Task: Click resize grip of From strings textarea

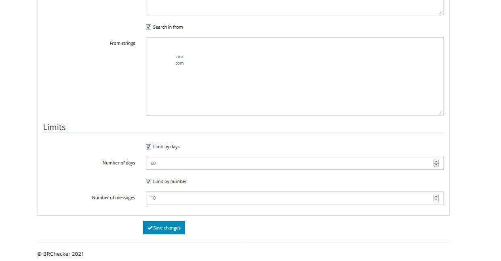Action: coord(441,113)
